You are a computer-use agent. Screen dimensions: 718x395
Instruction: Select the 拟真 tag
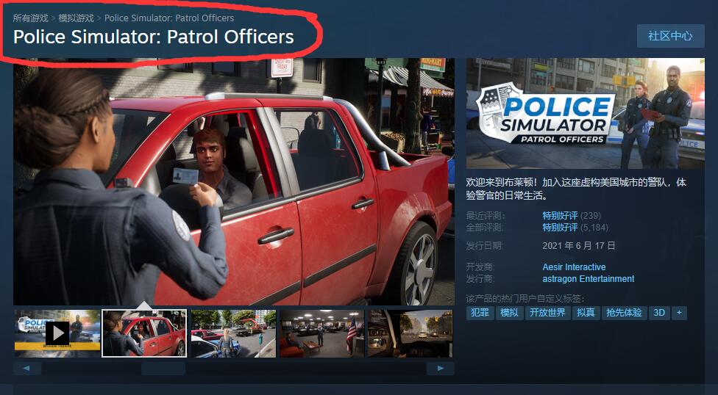586,313
